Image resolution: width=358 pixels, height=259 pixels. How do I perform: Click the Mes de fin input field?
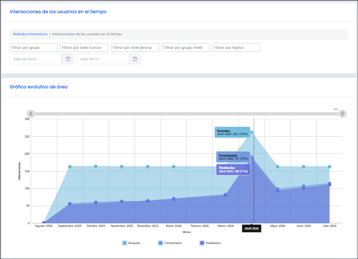pyautogui.click(x=103, y=59)
